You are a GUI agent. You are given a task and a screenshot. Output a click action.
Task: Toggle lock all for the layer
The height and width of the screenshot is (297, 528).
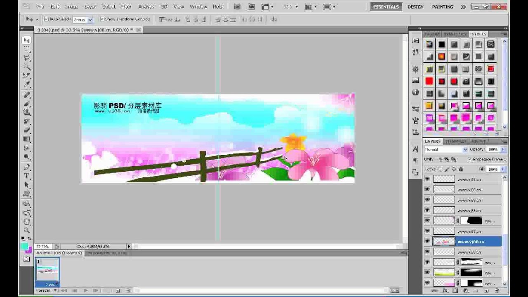click(x=461, y=169)
